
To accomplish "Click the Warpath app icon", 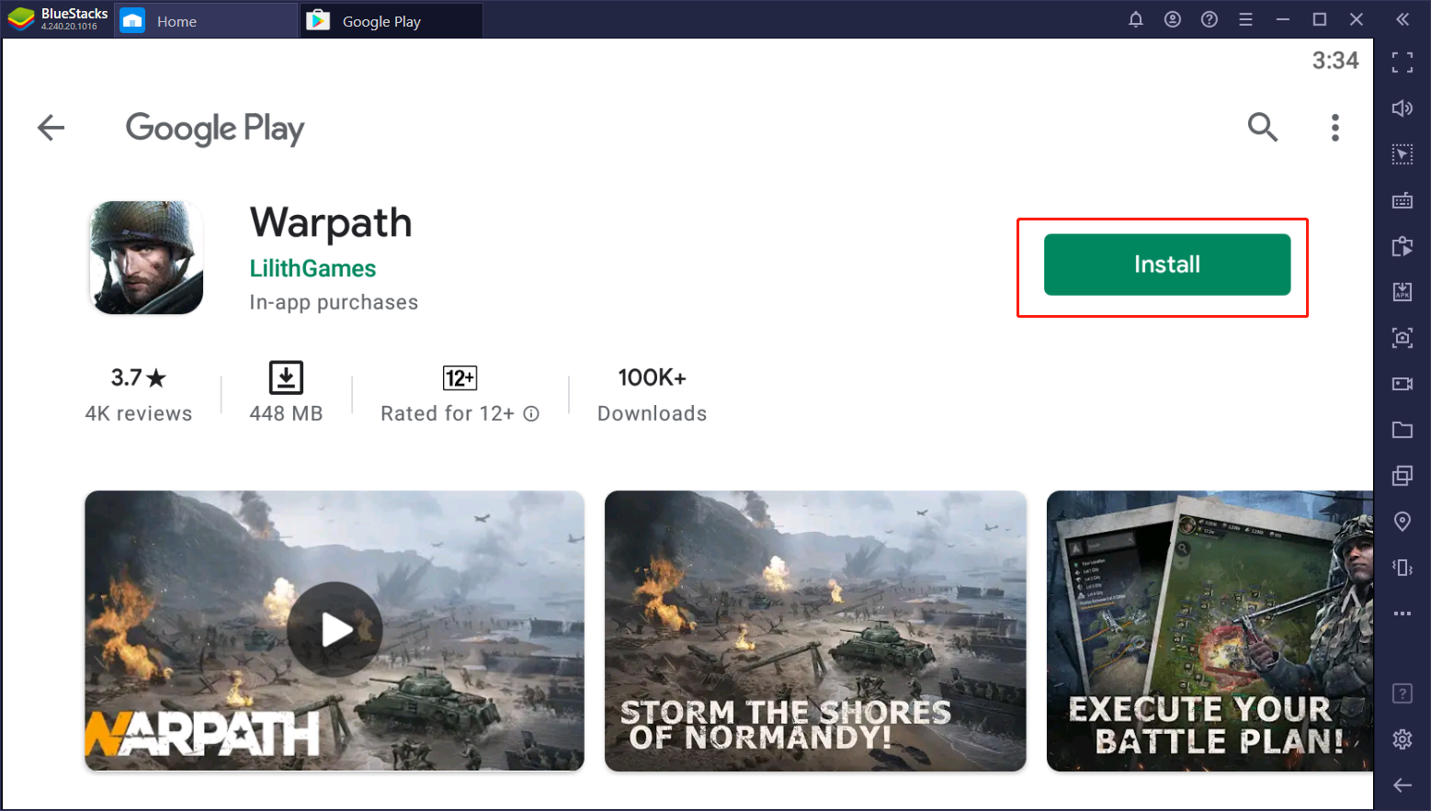I will [x=146, y=258].
